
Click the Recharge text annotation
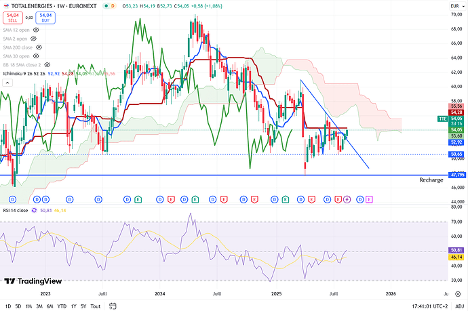431,180
